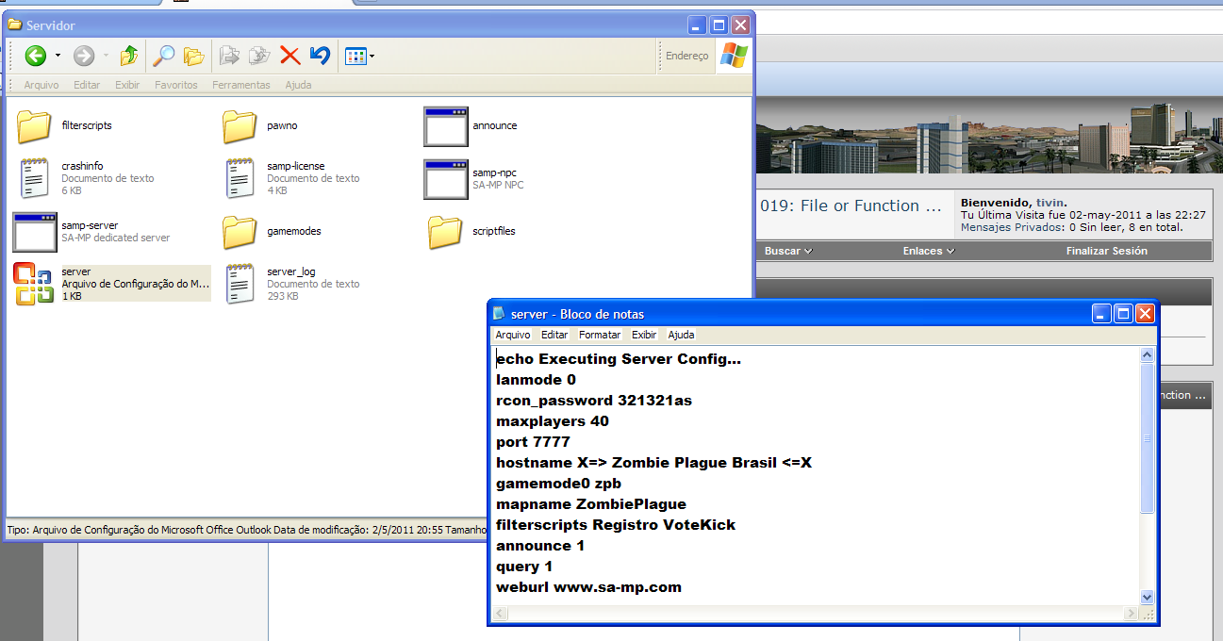This screenshot has height=641, width=1223.
Task: Click the Copy To toolbar icon
Action: point(259,57)
